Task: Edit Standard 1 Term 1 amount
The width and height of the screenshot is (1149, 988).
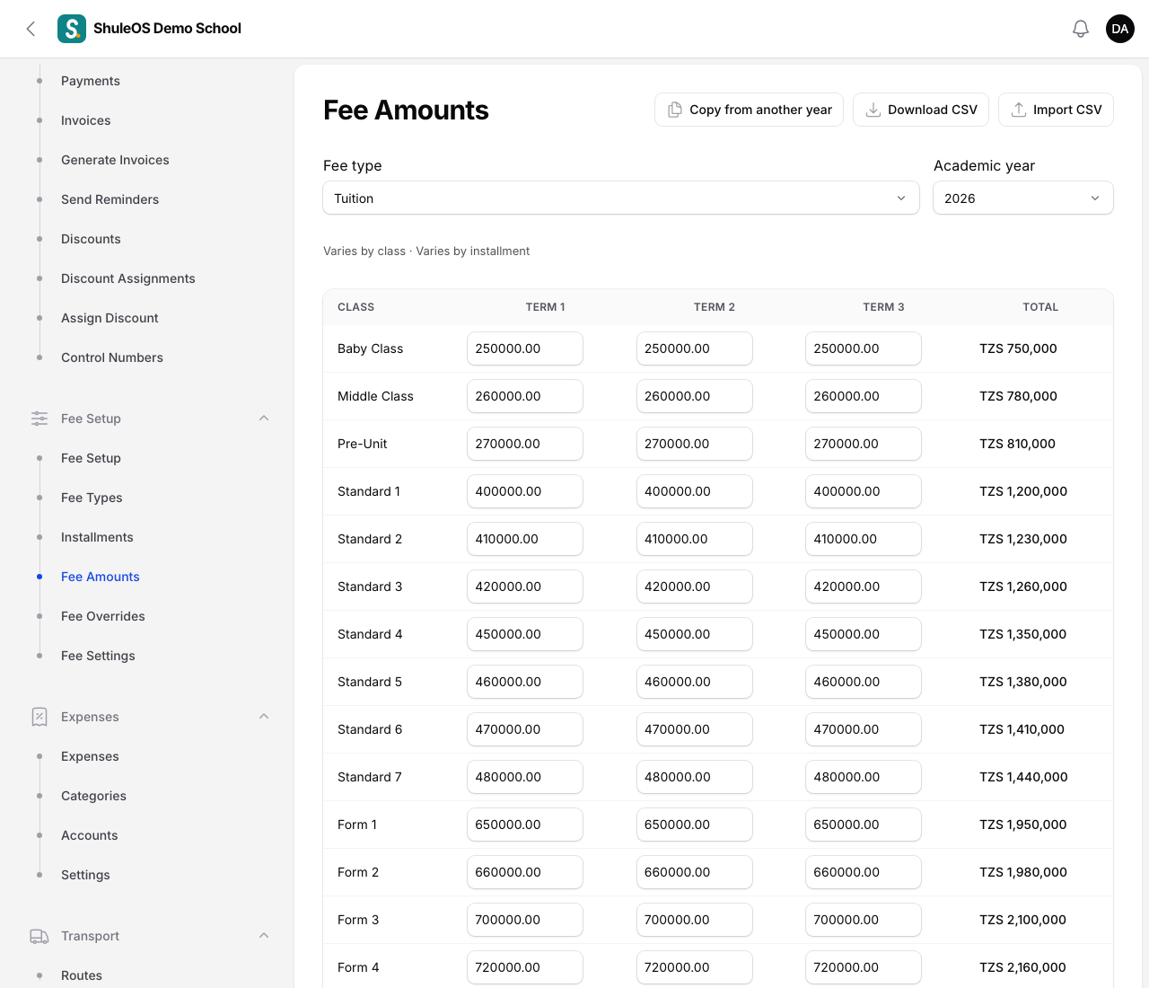Action: (x=525, y=491)
